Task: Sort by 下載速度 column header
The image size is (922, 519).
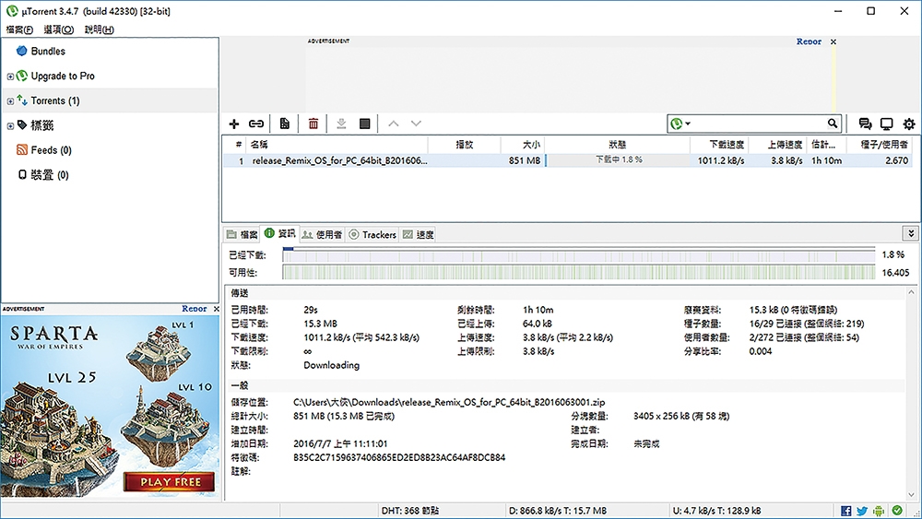Action: click(720, 144)
